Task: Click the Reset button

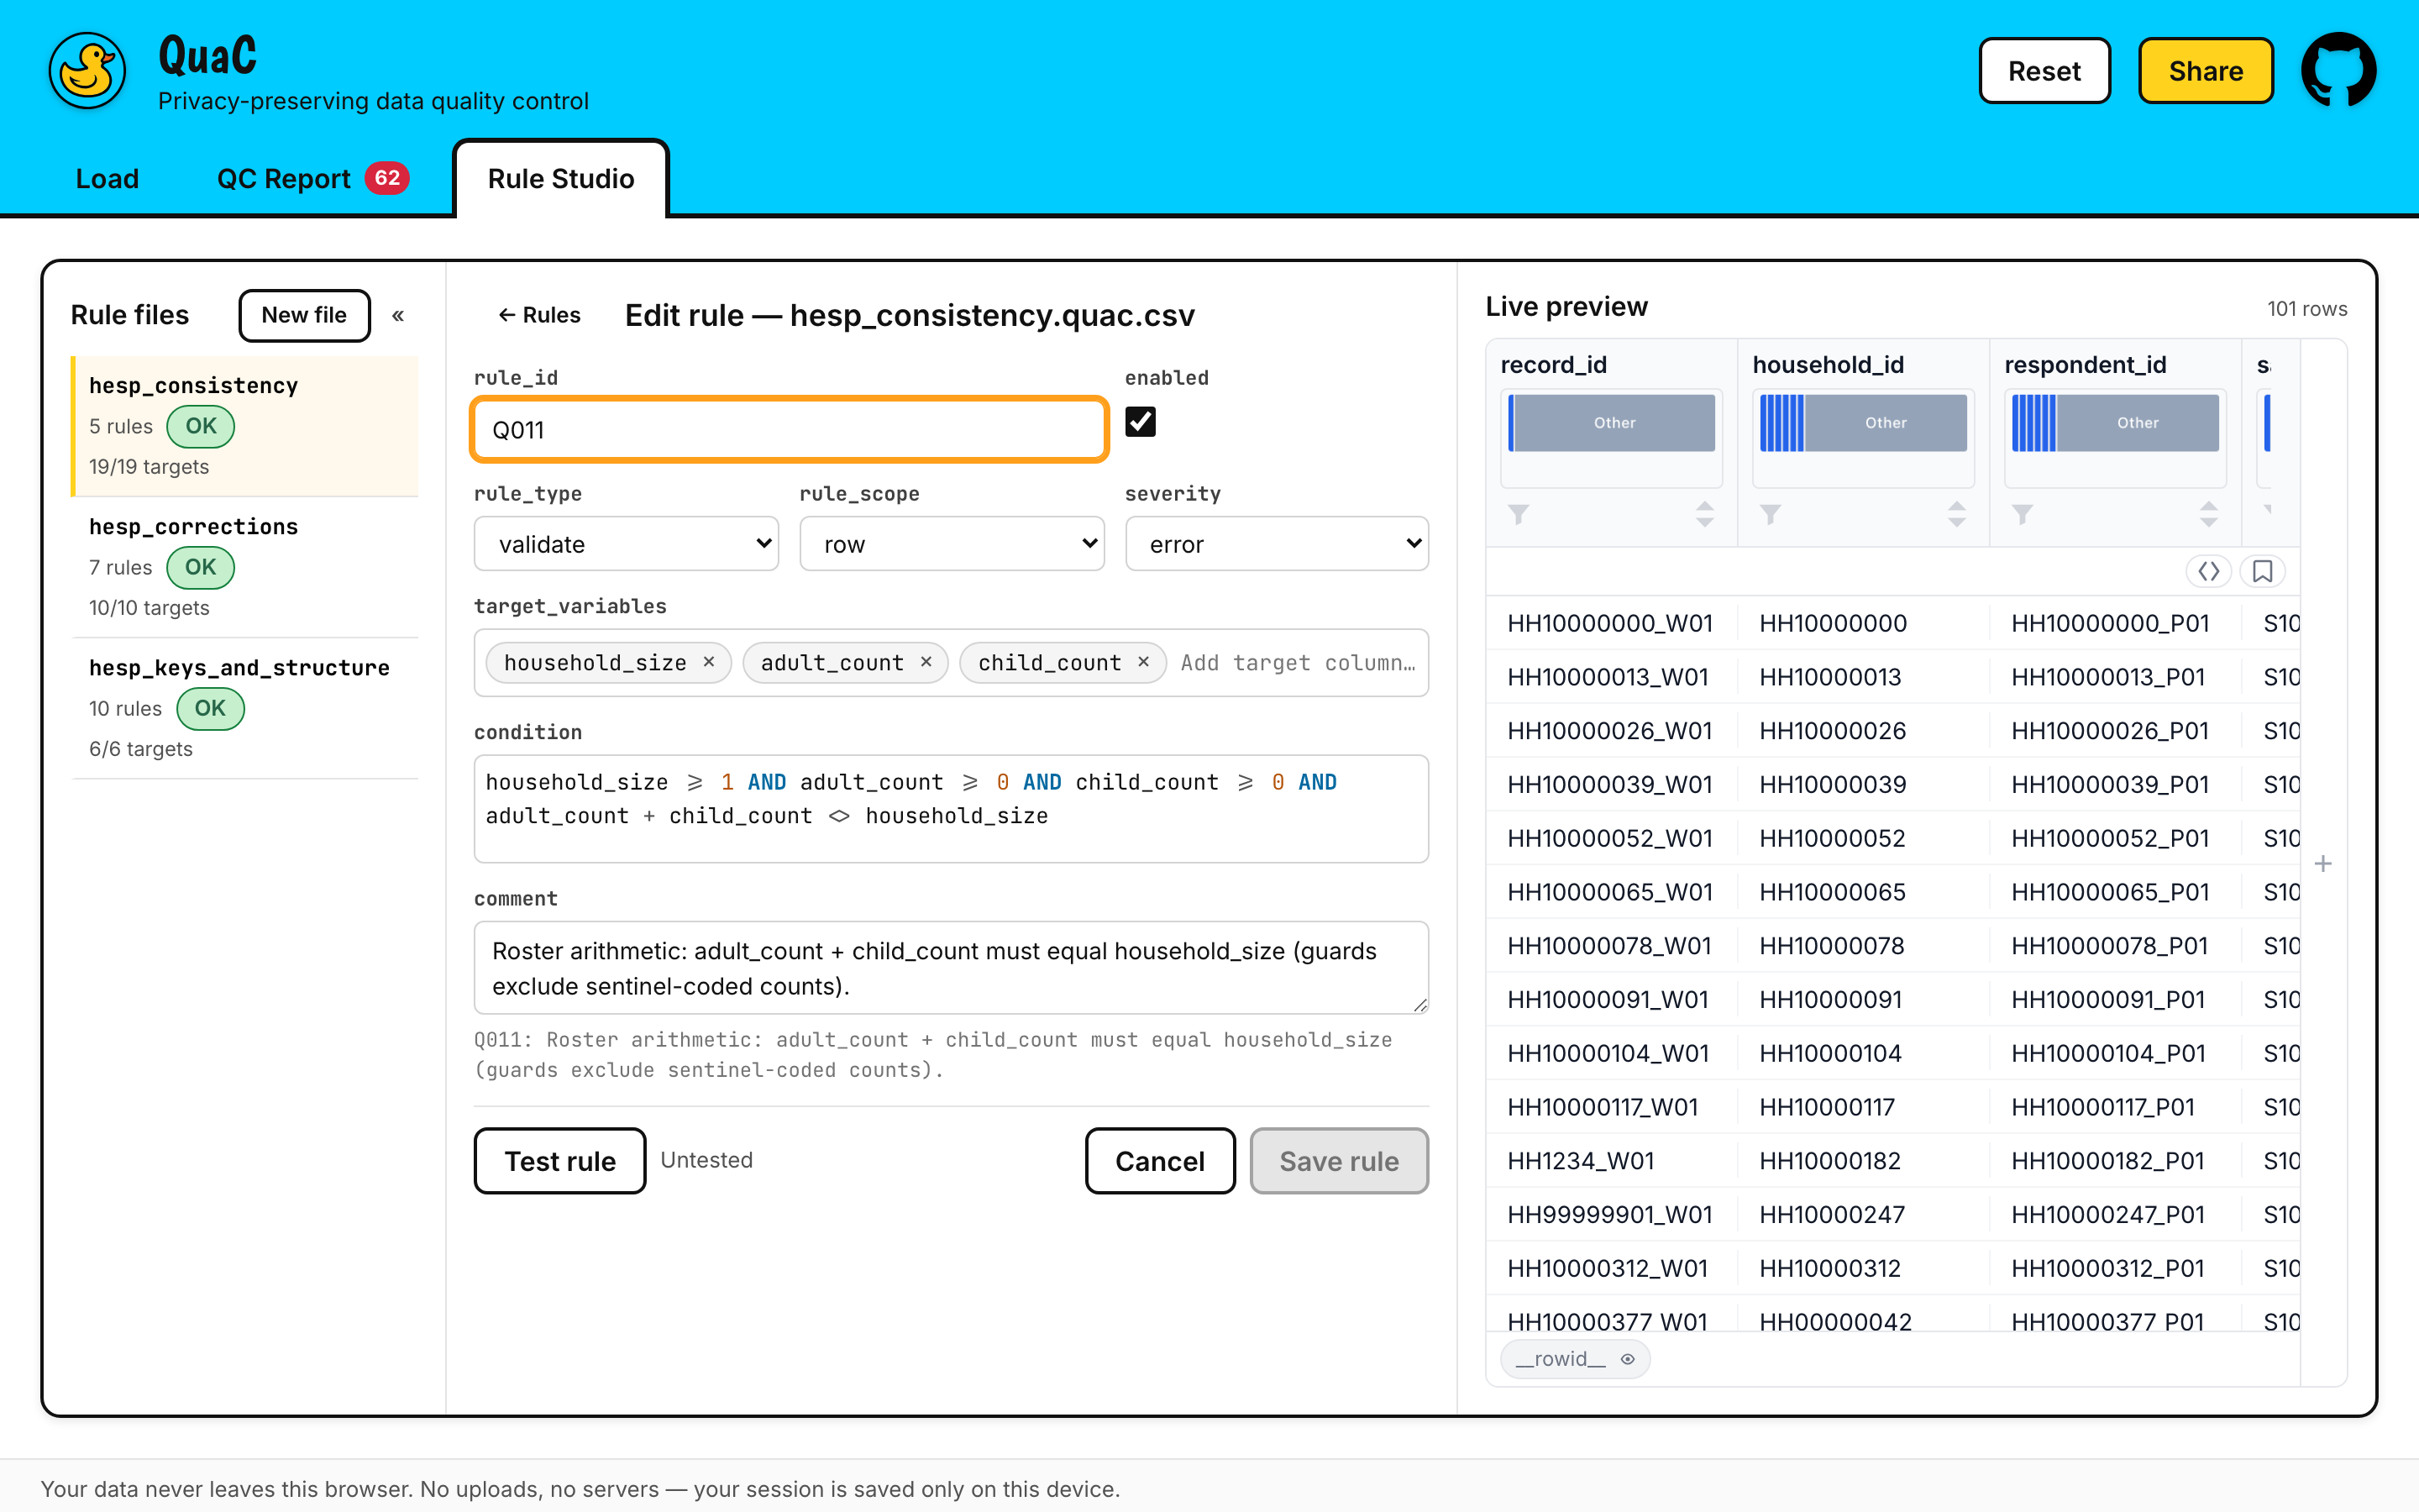Action: [2044, 71]
